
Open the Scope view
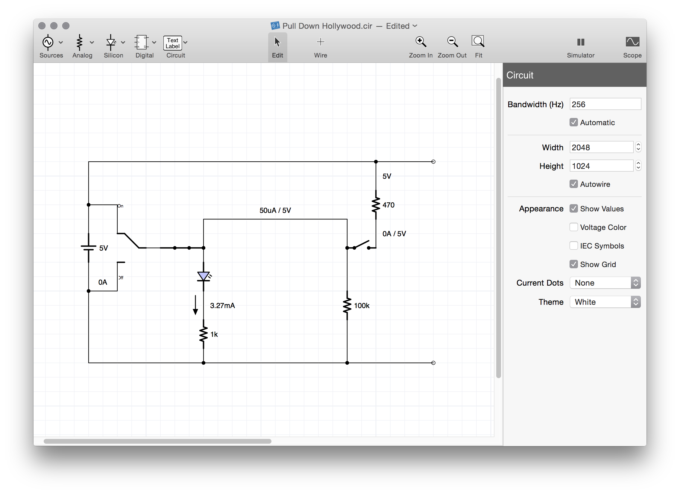(632, 42)
